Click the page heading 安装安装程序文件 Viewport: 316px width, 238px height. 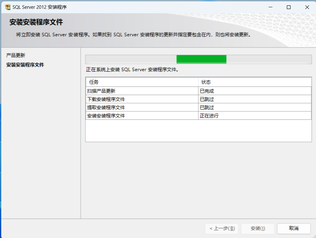(36, 22)
